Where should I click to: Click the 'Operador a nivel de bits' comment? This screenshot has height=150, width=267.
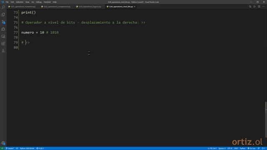pyautogui.click(x=83, y=22)
